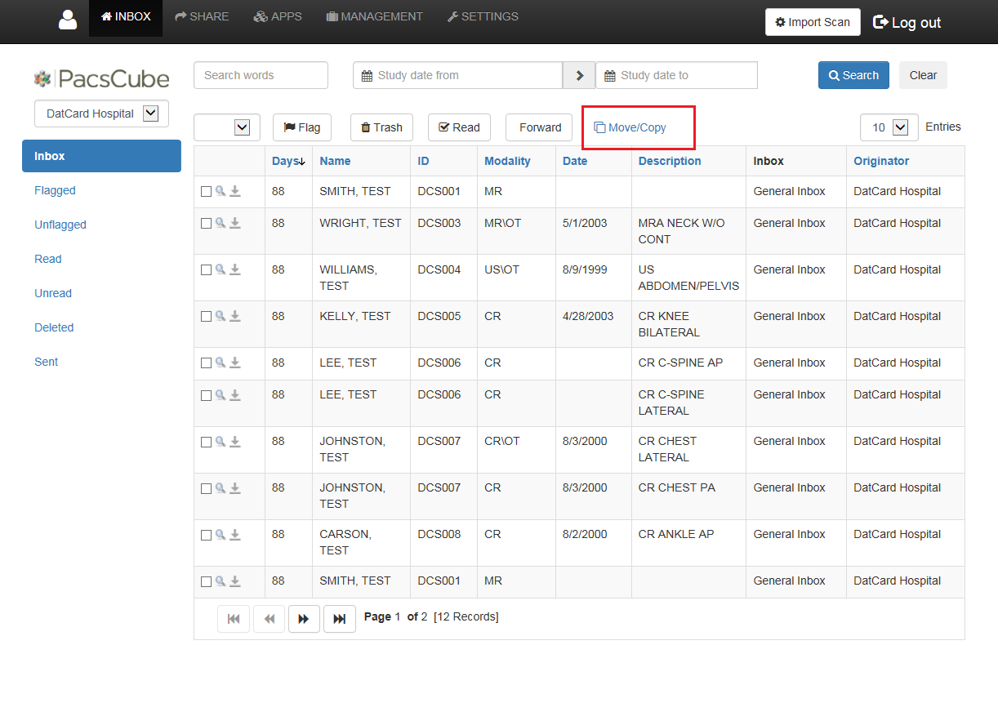Click magnifier view icon for WRIGHT, TEST row

pos(221,223)
